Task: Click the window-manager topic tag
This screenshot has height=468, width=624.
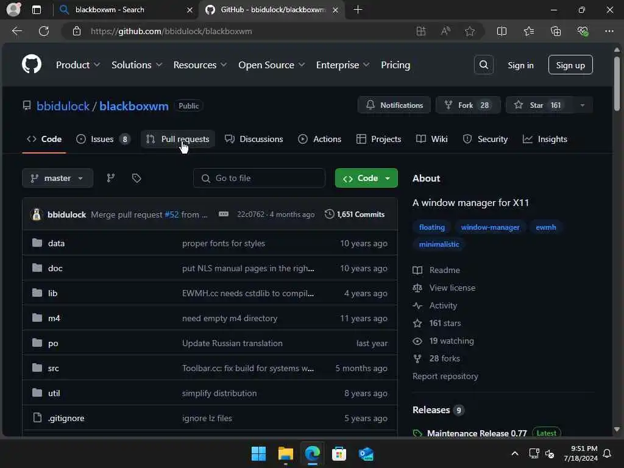Action: 490,227
